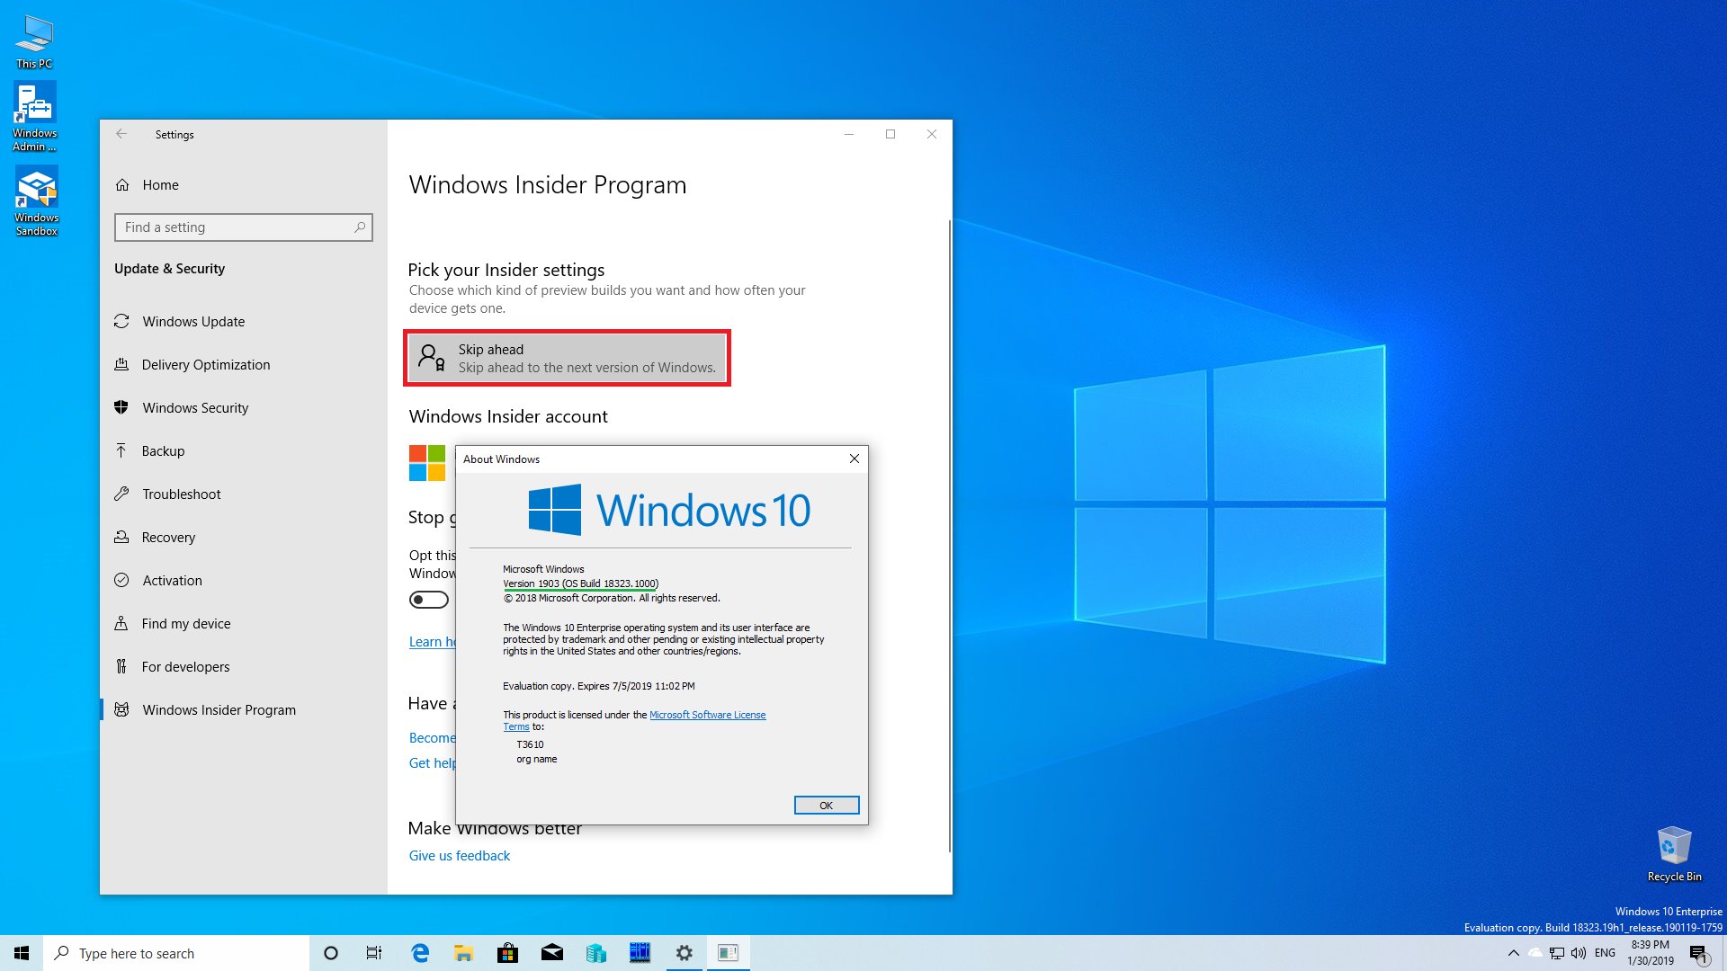Click the Troubleshoot wrench icon
The image size is (1727, 971).
(x=121, y=494)
